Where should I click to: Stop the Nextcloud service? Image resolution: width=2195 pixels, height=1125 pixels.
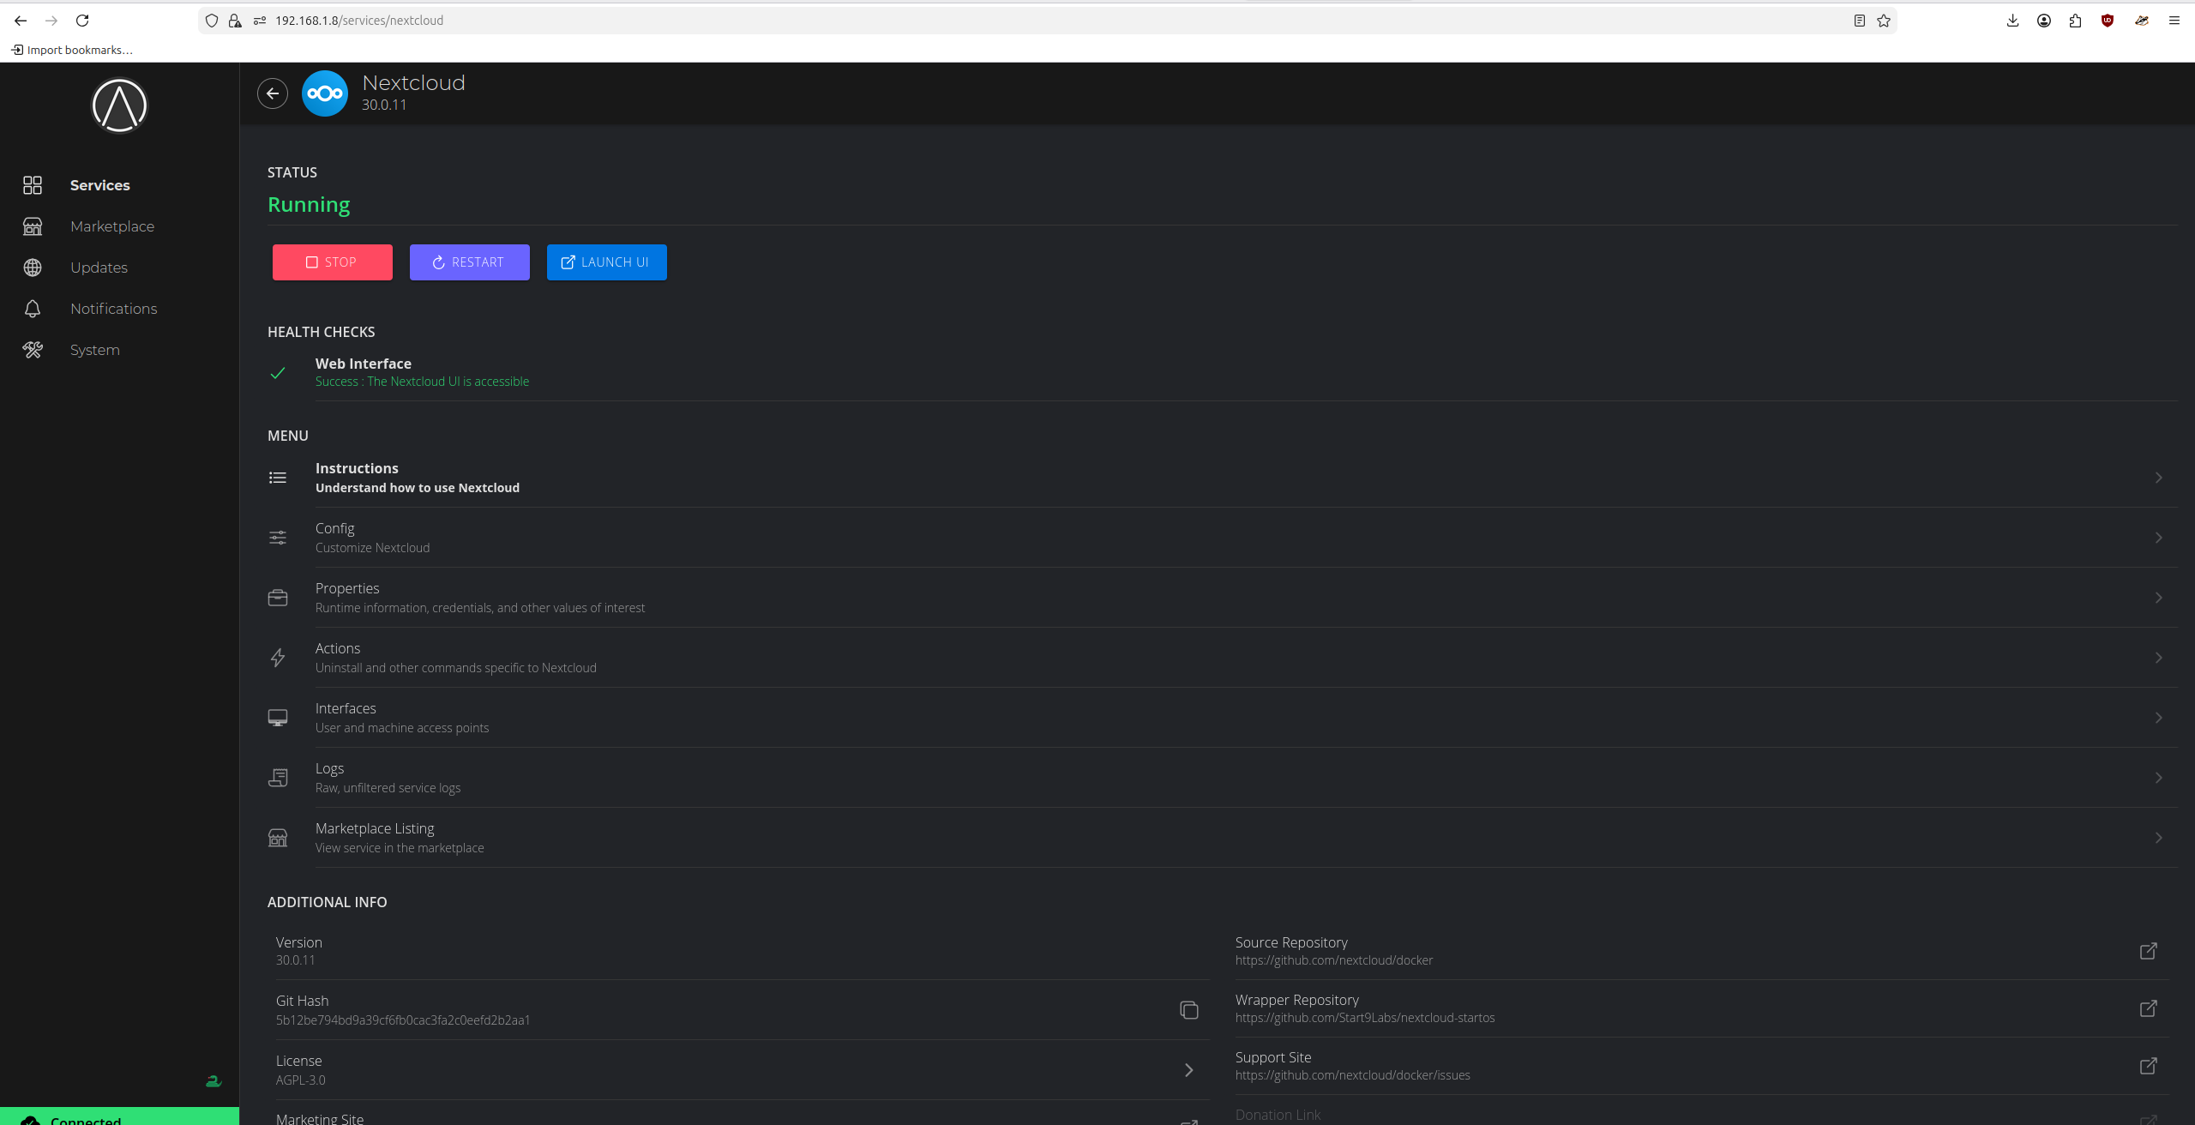pos(332,262)
